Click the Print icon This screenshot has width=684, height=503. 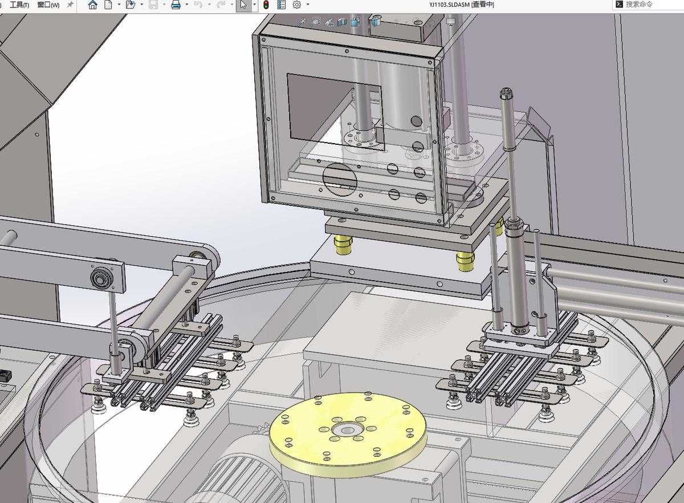(x=176, y=5)
